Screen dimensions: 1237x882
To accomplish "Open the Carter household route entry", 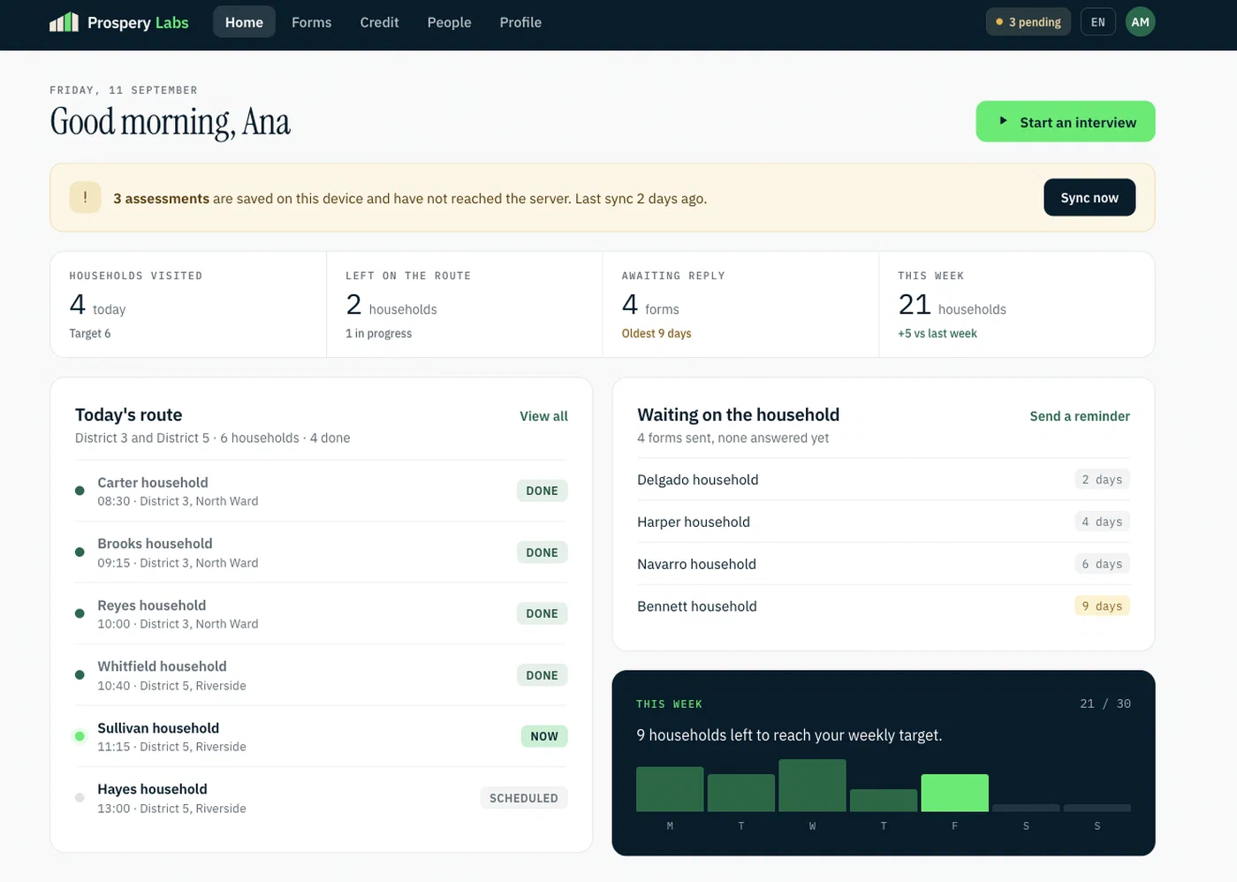I will [x=322, y=491].
